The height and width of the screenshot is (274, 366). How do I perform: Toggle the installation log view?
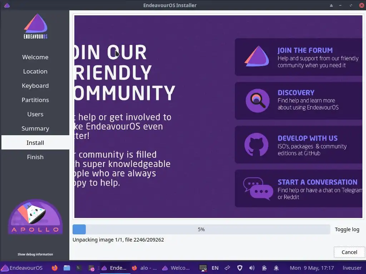point(347,229)
